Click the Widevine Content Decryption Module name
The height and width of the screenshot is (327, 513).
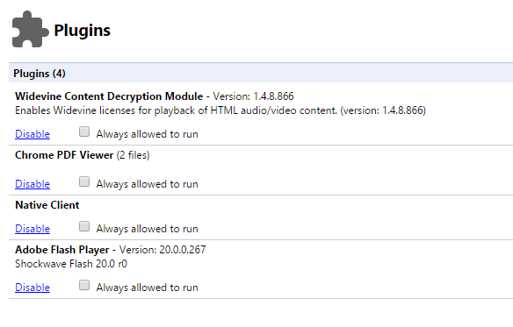click(x=109, y=96)
